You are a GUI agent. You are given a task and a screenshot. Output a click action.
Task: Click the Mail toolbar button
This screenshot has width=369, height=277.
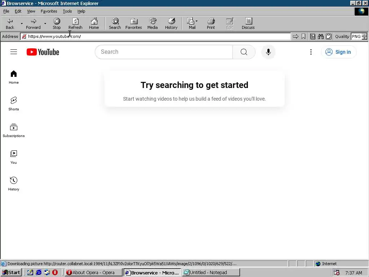191,24
